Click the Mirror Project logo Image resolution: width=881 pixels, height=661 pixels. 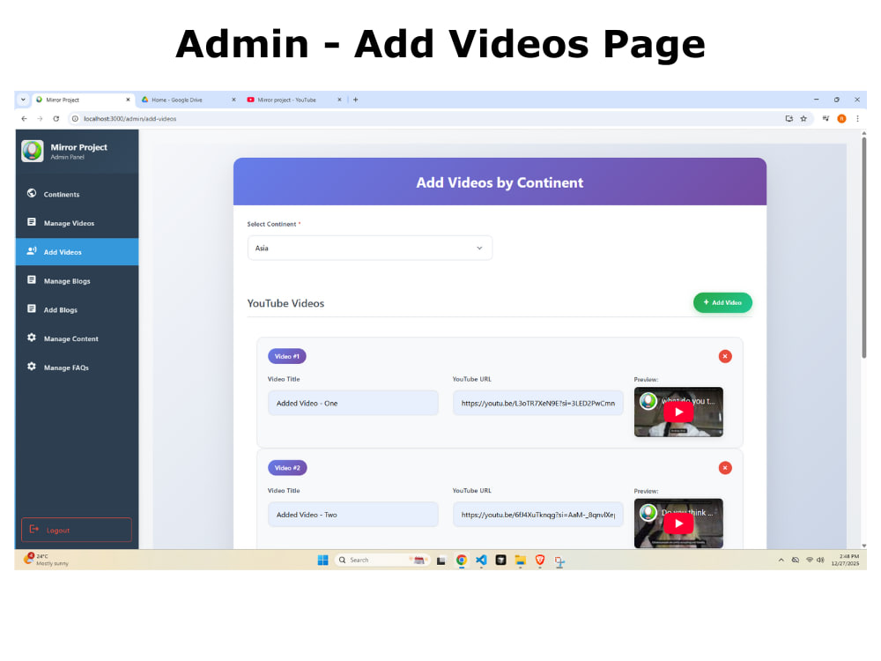pos(32,151)
